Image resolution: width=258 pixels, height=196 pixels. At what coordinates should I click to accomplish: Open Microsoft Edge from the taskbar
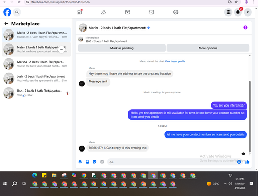(x=35, y=175)
